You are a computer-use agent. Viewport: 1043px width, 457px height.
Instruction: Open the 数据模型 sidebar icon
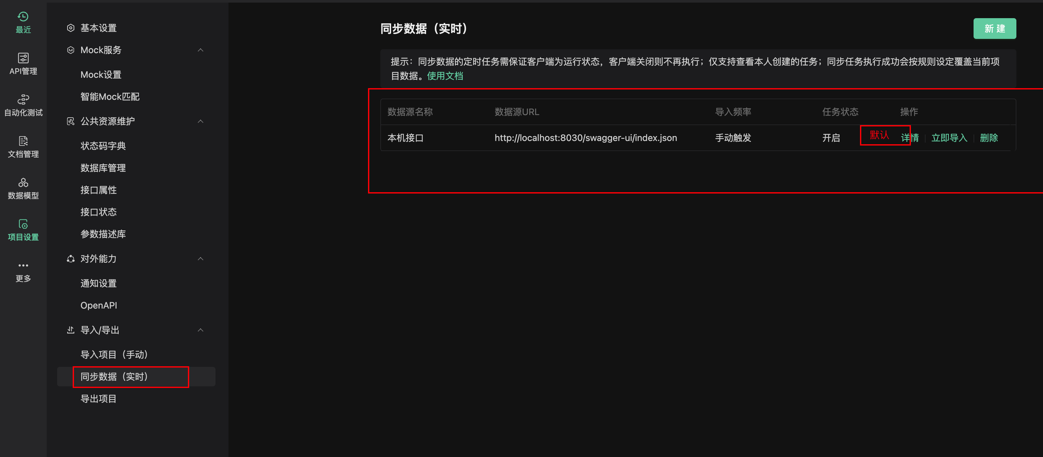coord(23,182)
